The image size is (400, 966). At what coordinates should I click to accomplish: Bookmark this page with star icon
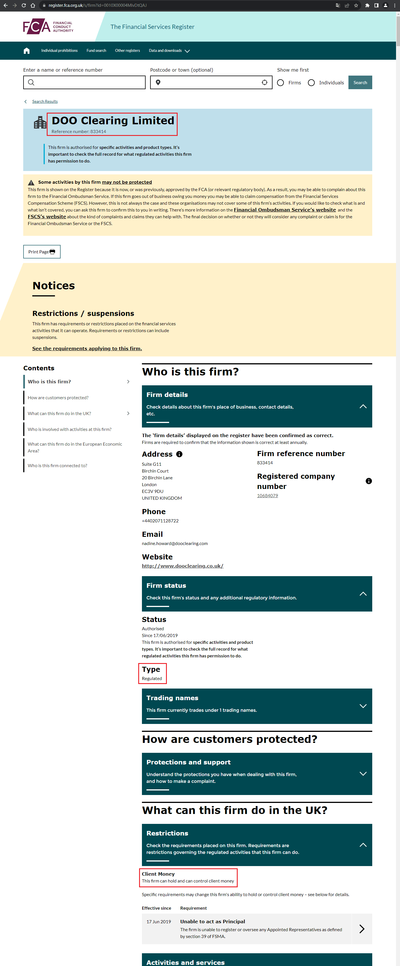click(356, 5)
